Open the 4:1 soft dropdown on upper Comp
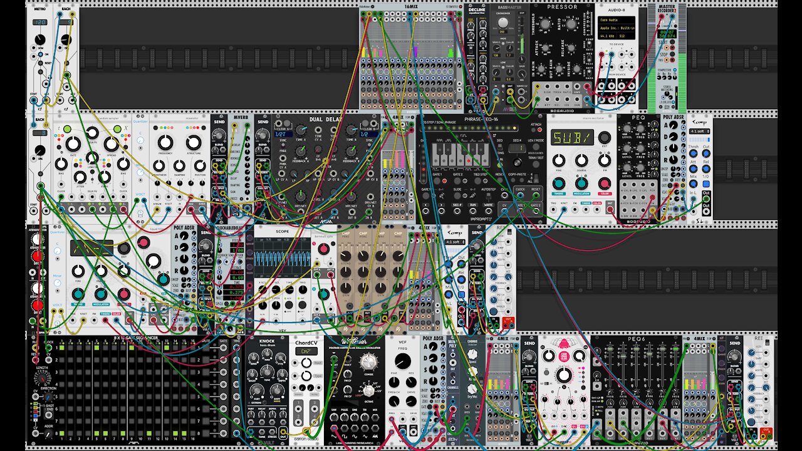 [x=699, y=131]
